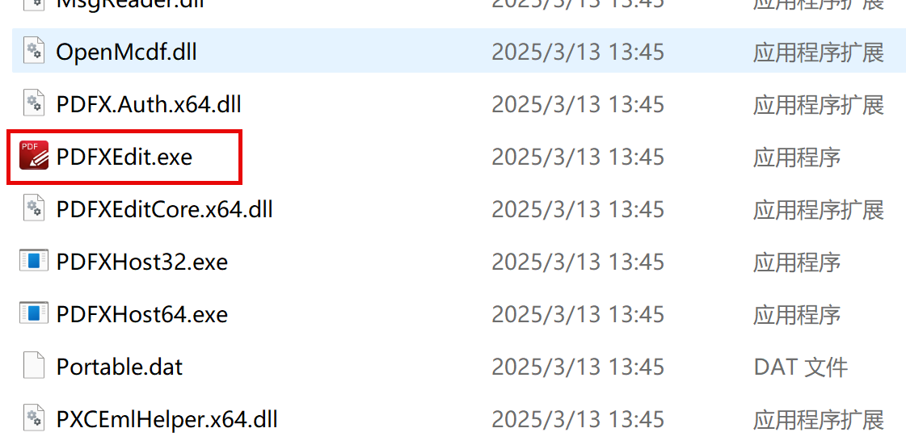The image size is (906, 445).
Task: Click the PDFX.Auth.x64.dll file icon
Action: coord(33,104)
